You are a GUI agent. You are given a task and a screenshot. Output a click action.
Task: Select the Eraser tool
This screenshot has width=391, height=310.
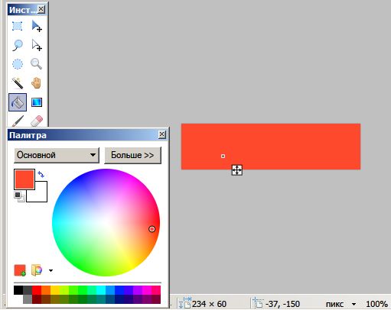click(37, 121)
